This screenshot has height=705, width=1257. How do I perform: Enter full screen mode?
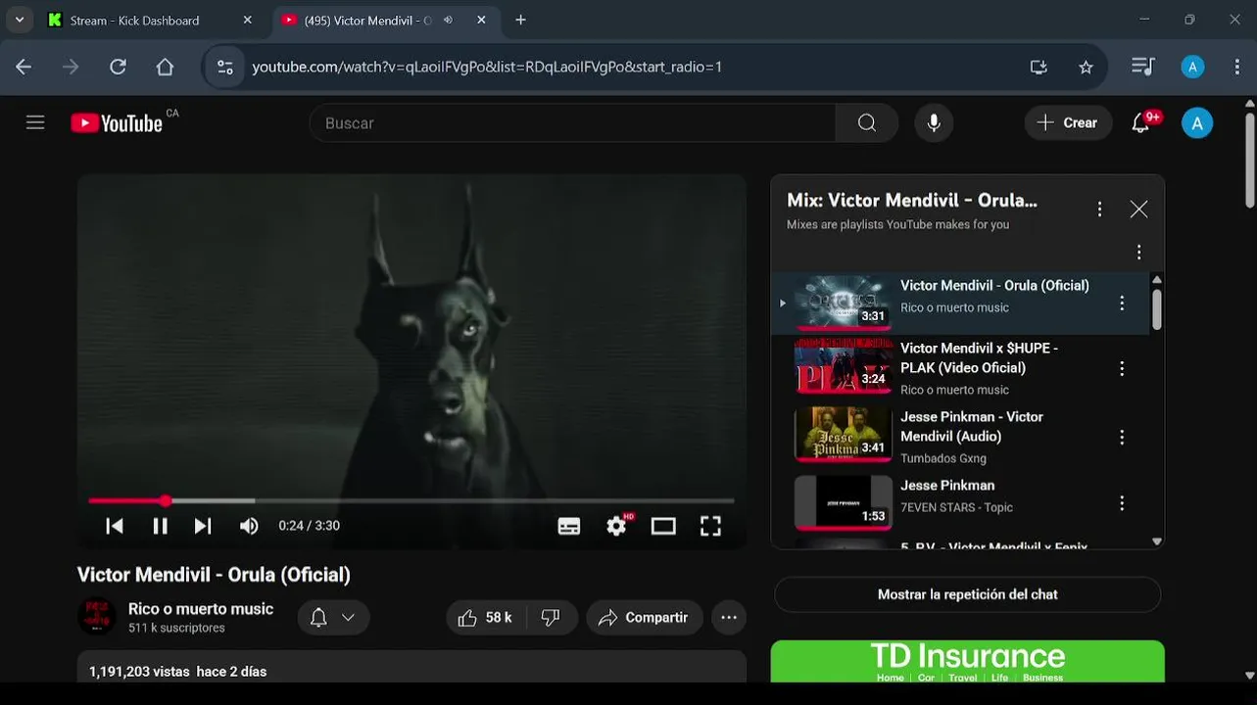pos(710,526)
